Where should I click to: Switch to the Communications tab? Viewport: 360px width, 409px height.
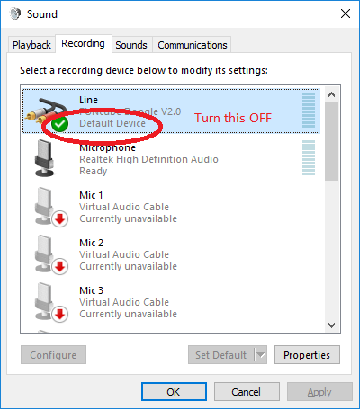click(x=193, y=45)
